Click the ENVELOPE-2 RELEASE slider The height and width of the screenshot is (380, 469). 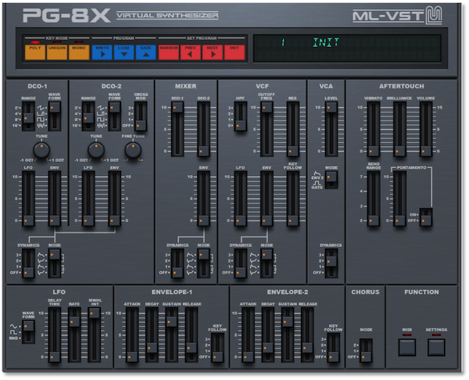click(307, 335)
